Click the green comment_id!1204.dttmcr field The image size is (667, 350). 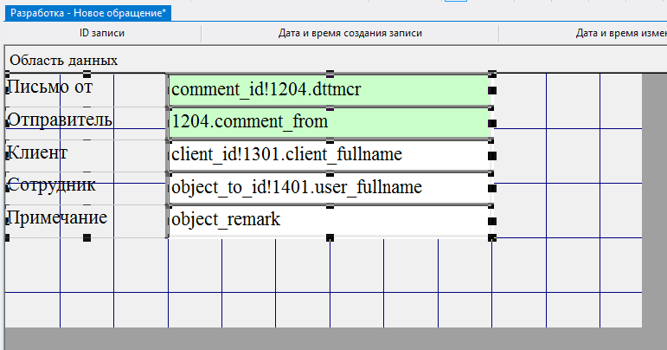329,89
